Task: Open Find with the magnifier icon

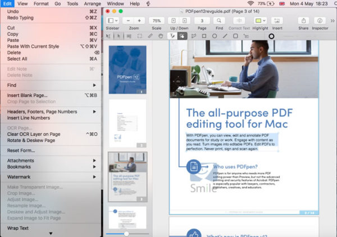Action: tap(219, 21)
